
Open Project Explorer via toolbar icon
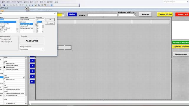click(39, 5)
